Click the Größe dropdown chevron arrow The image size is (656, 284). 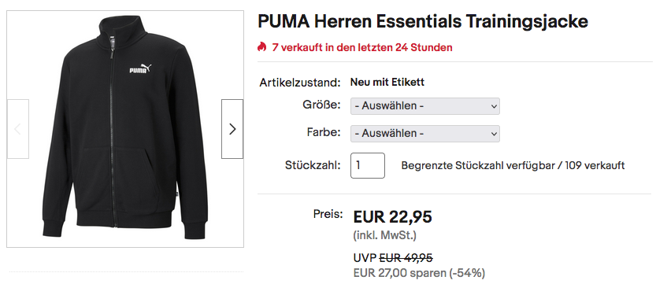pyautogui.click(x=494, y=106)
